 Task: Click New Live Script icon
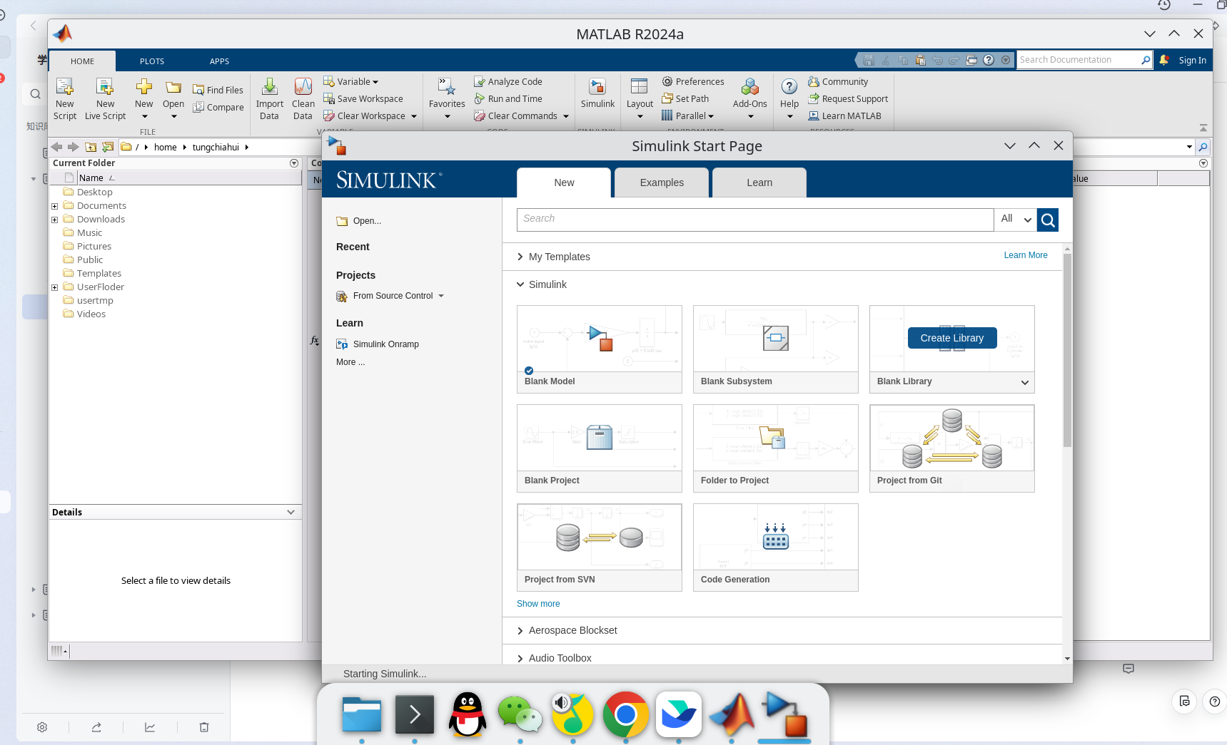105,87
